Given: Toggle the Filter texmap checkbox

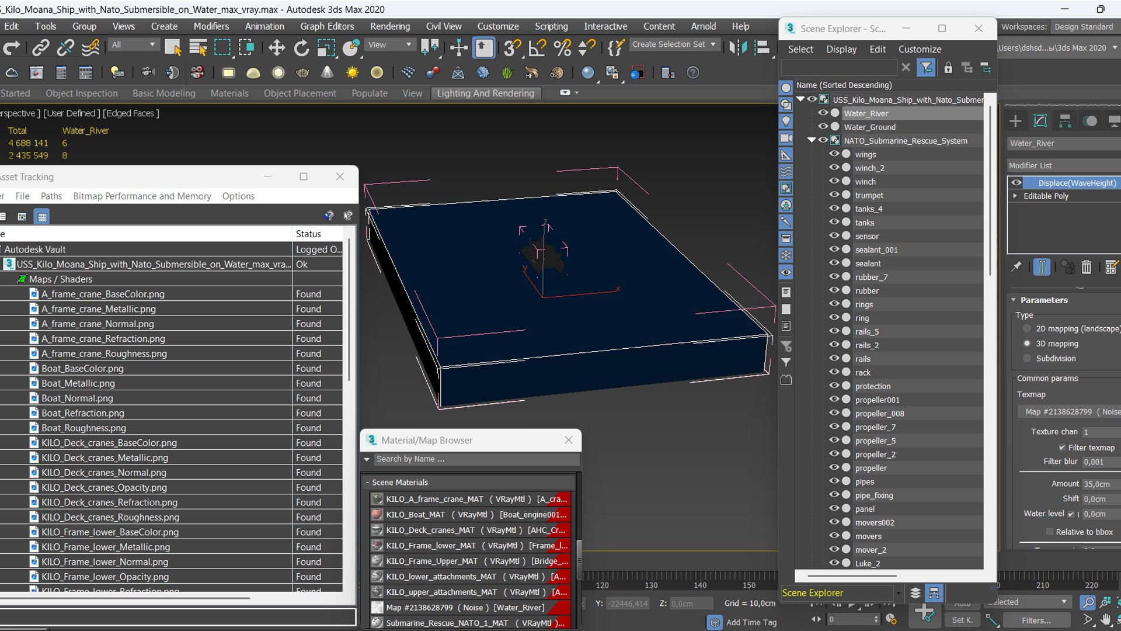Looking at the screenshot, I should point(1062,448).
